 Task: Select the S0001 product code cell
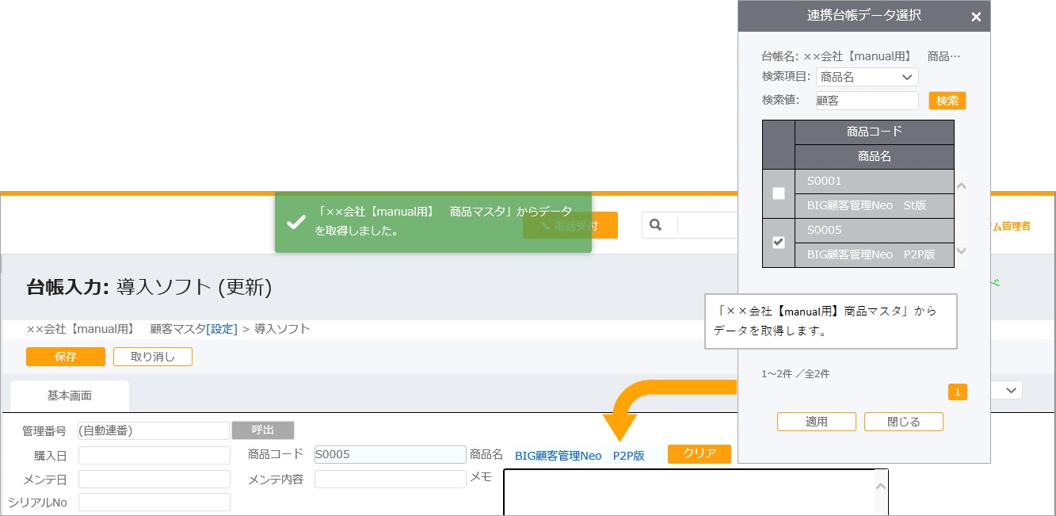(875, 182)
